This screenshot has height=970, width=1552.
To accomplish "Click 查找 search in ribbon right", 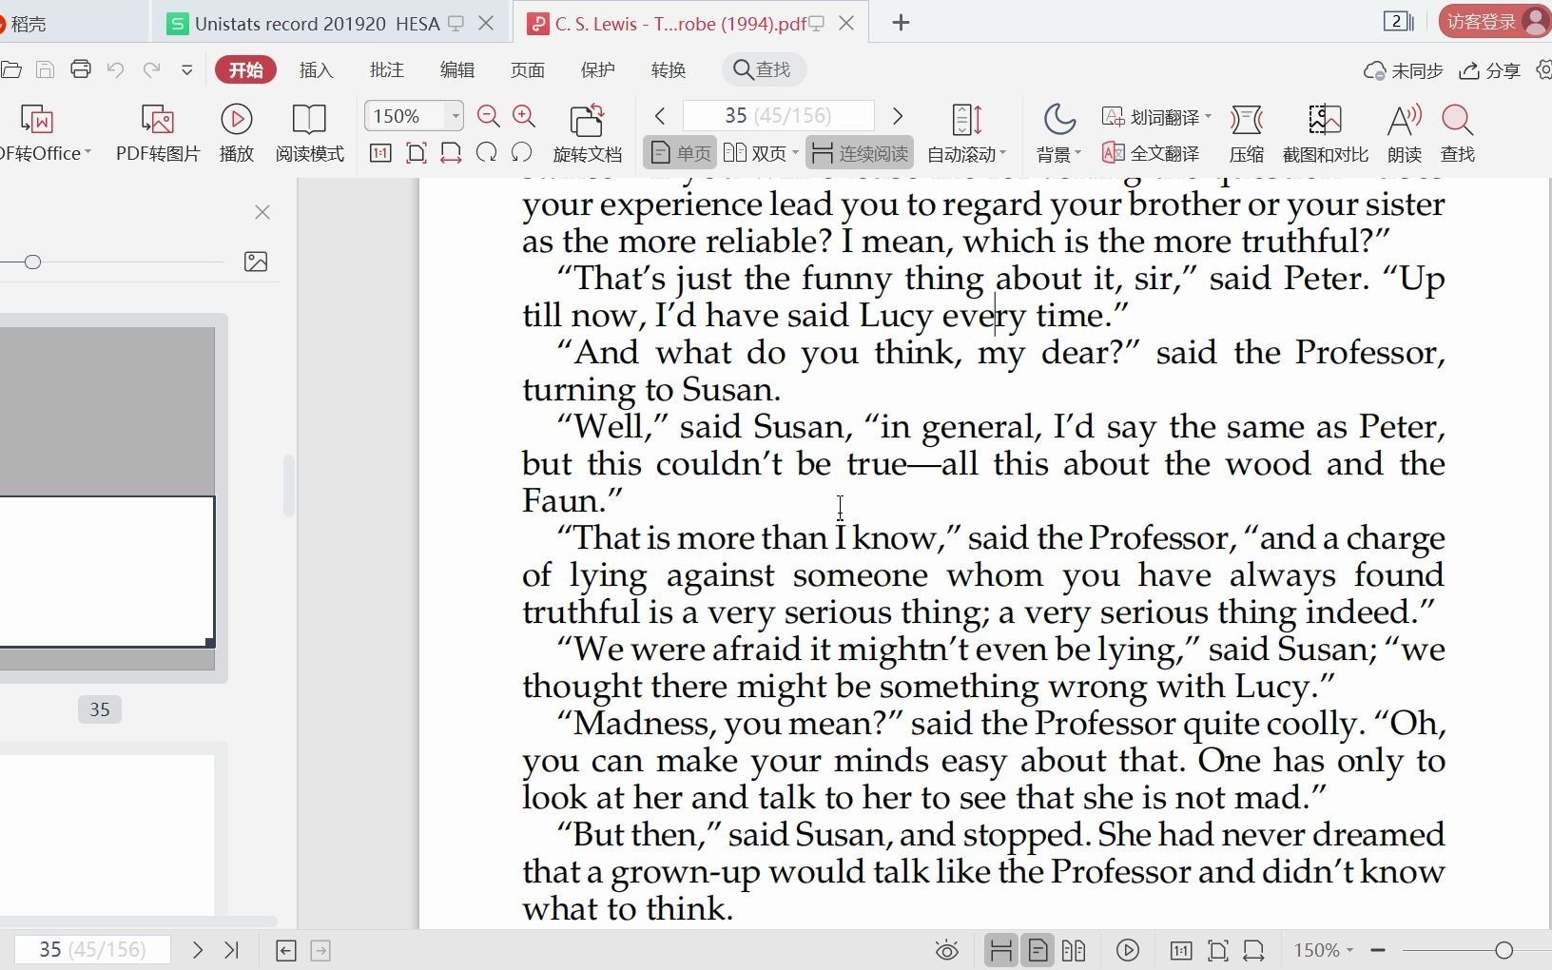I will (x=1457, y=133).
